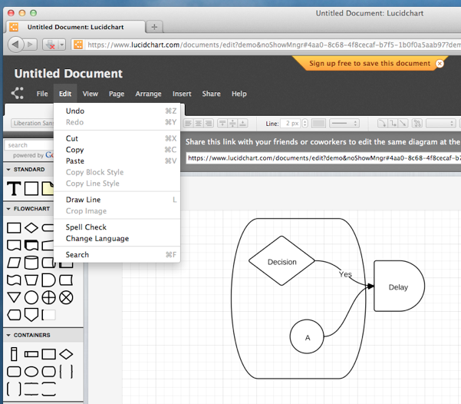Open the Help menu
The width and height of the screenshot is (461, 404).
(x=239, y=94)
